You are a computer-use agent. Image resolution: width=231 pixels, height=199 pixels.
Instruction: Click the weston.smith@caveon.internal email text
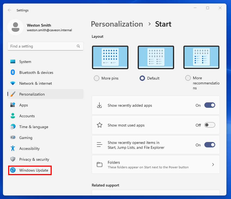tap(49, 30)
